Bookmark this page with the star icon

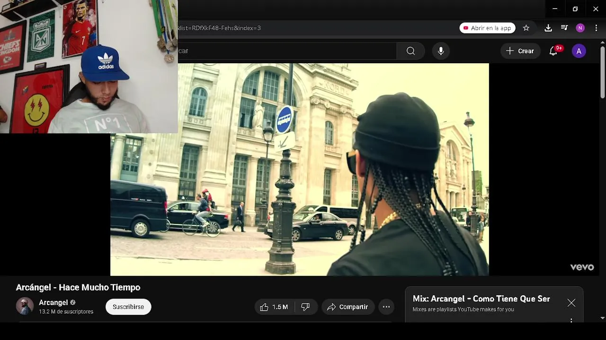(x=526, y=28)
